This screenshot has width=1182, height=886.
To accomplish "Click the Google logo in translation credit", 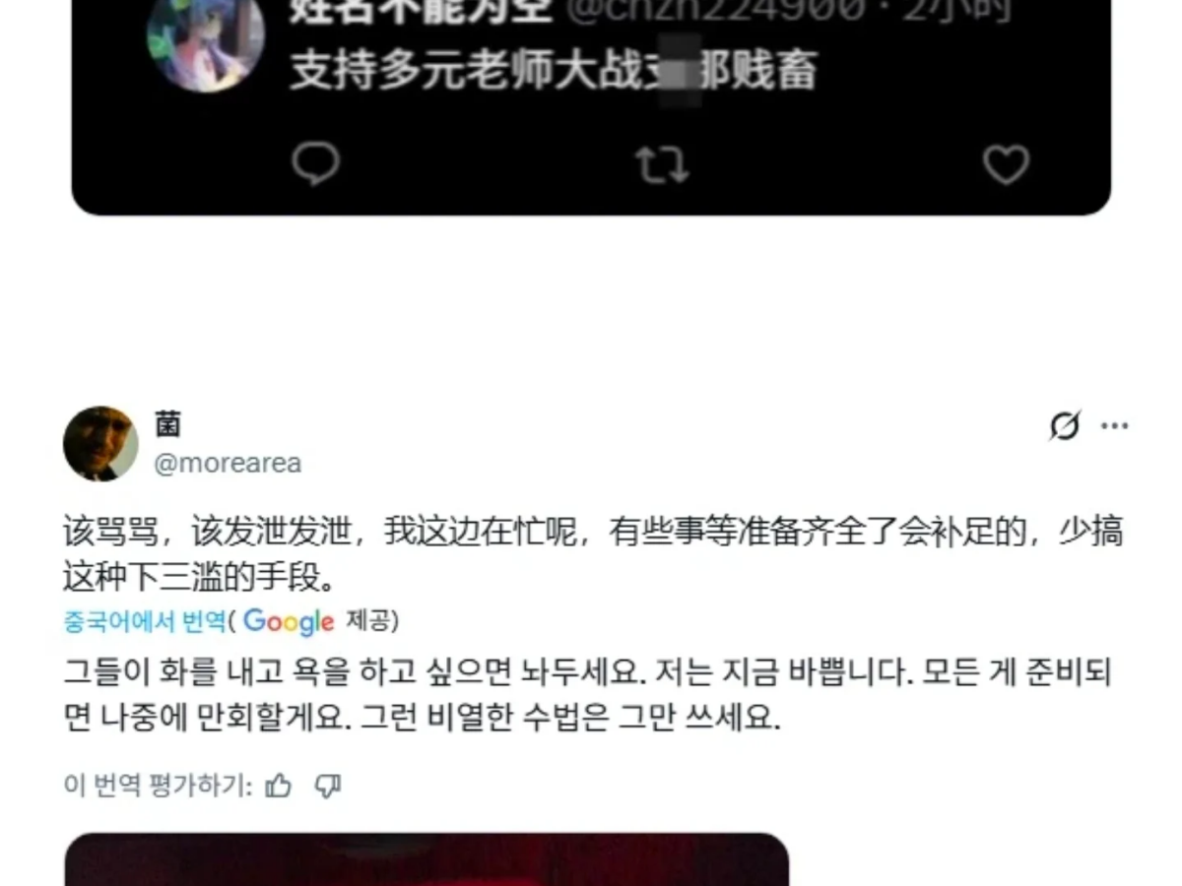I will point(289,622).
